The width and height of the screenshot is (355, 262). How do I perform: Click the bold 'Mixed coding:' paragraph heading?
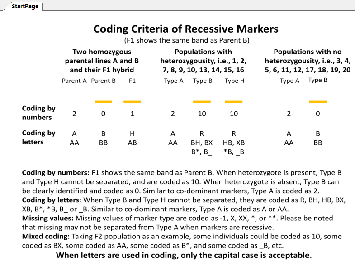[46, 236]
